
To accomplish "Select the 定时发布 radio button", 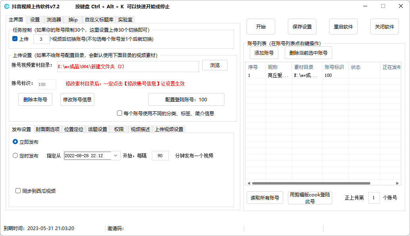I will (x=15, y=156).
